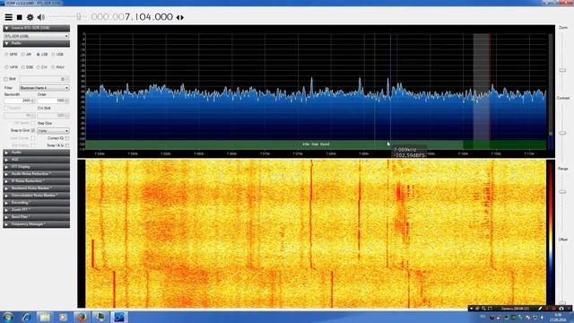This screenshot has height=323, width=574.
Task: Enable the Shift checkbox
Action: 6,79
